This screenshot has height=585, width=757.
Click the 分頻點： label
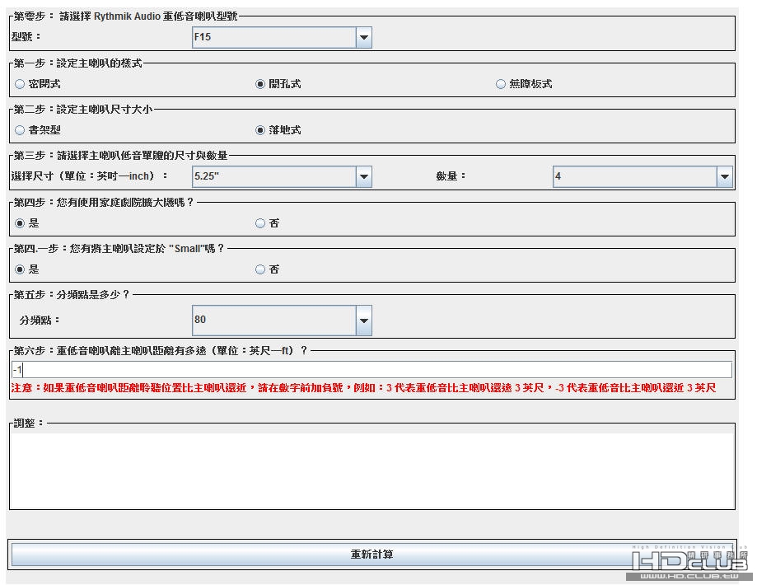pos(40,320)
